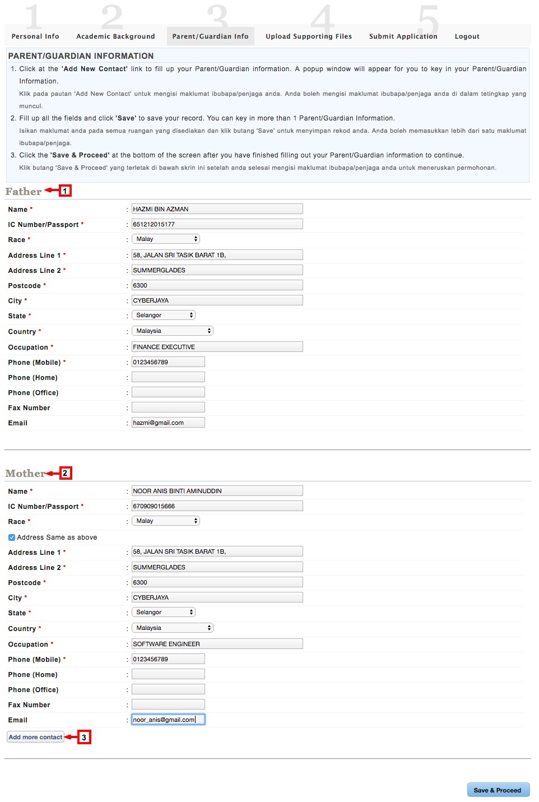Click Mother's Phone (Mobile) field
Image resolution: width=539 pixels, height=802 pixels.
point(168,659)
